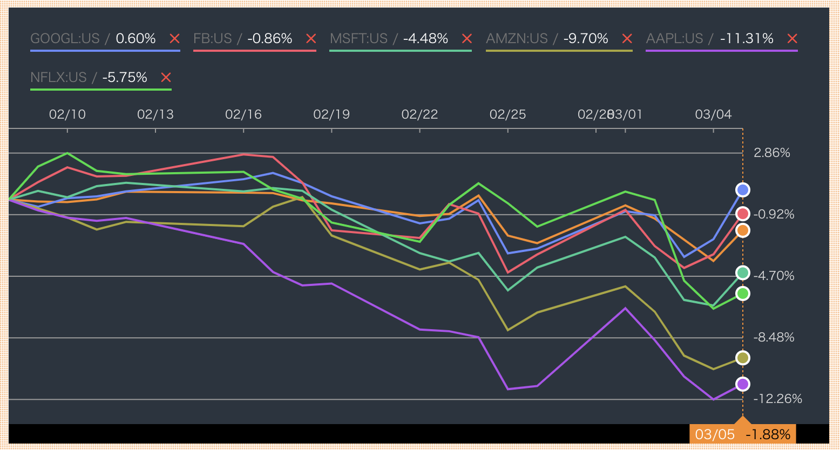Click the X next to AAPL:US

tap(792, 39)
